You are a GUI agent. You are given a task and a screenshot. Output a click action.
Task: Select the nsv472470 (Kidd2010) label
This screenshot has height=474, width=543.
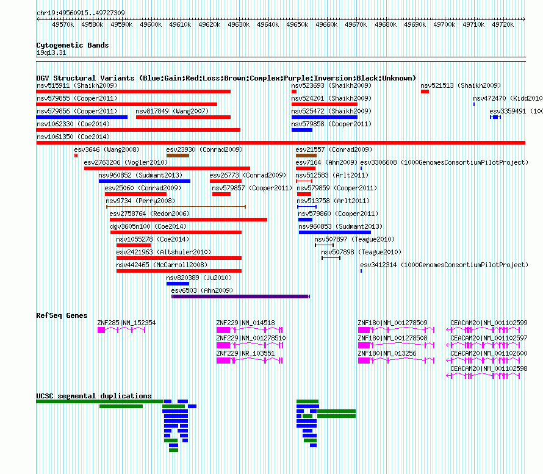point(508,98)
